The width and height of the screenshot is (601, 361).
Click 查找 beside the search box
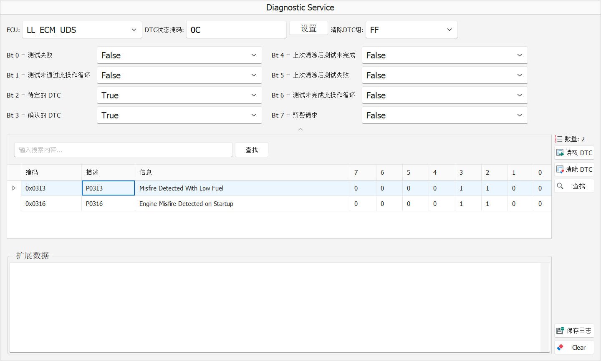pyautogui.click(x=252, y=150)
